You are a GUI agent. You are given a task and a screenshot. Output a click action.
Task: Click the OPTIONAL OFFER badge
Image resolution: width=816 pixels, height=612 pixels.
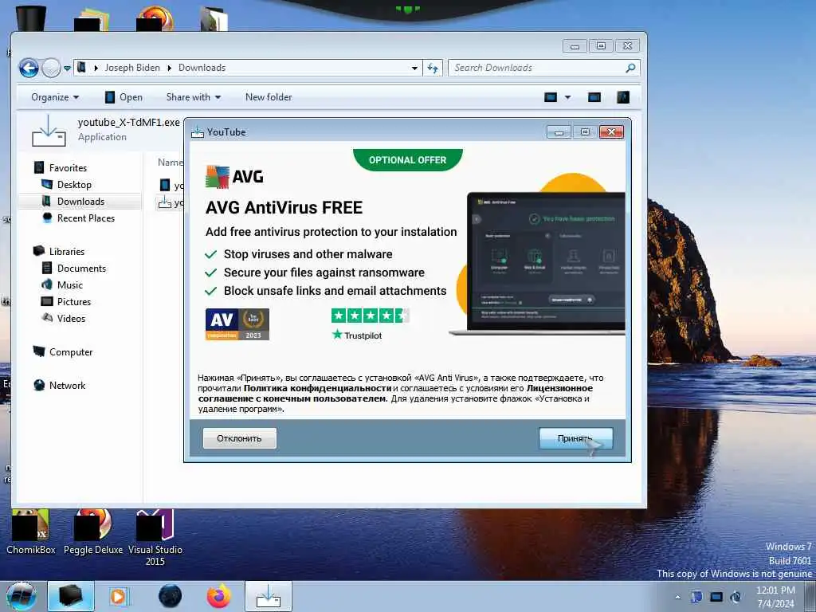coord(407,159)
